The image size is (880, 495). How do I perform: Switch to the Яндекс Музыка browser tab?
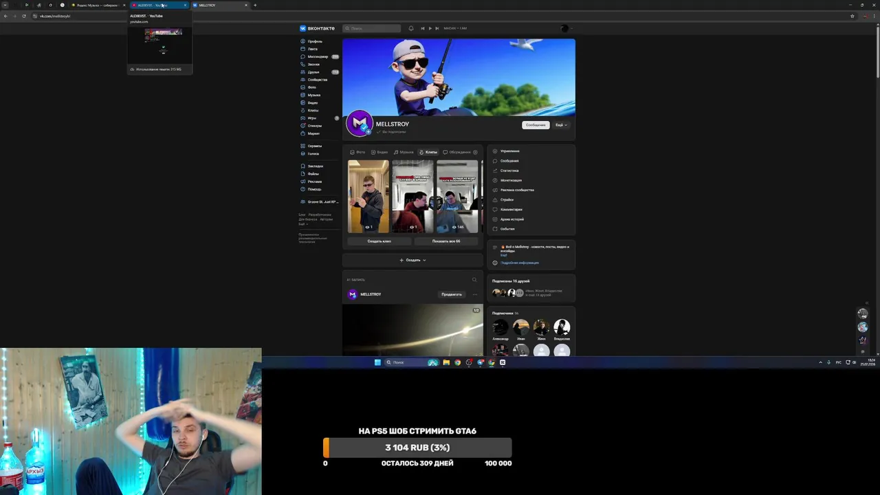tap(98, 5)
